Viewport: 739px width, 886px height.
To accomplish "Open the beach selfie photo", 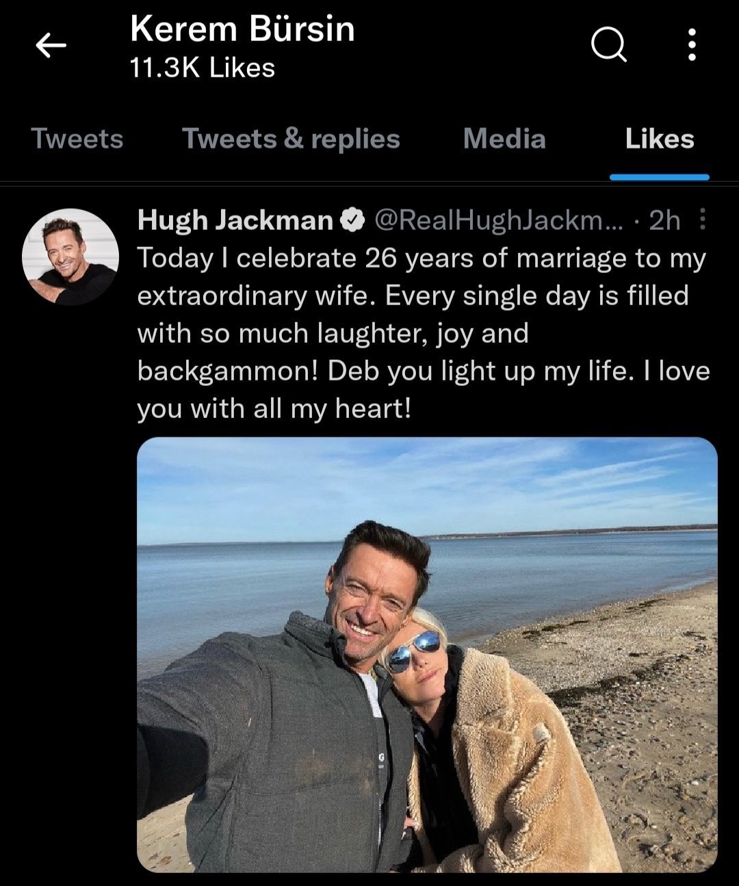I will [x=427, y=654].
